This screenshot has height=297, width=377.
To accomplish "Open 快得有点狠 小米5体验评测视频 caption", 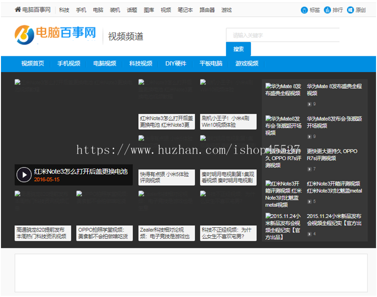I will tap(166, 178).
